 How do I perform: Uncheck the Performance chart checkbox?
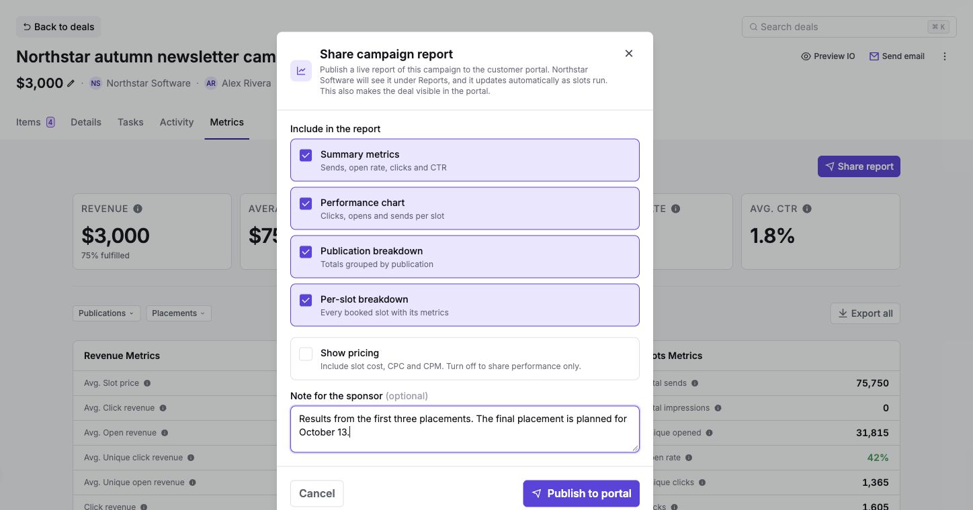click(x=306, y=203)
